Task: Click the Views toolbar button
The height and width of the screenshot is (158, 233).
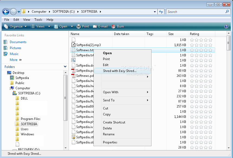Action: point(38,26)
